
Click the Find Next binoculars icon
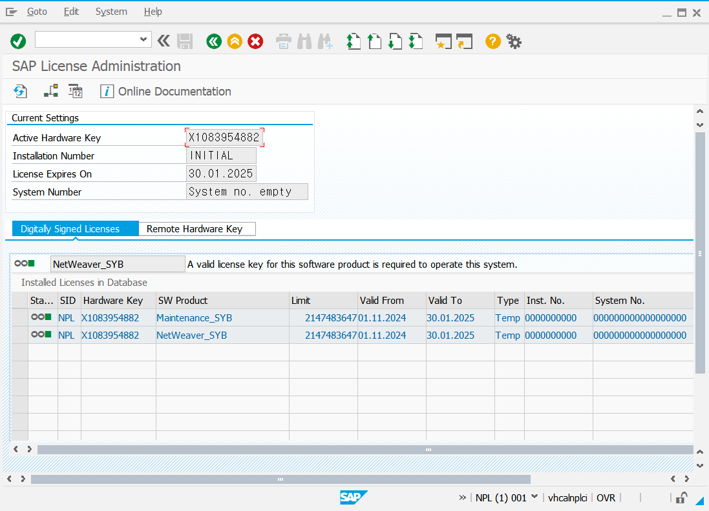[x=325, y=41]
